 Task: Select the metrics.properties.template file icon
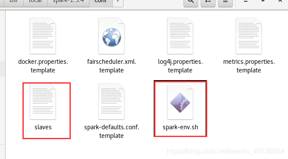point(249,36)
